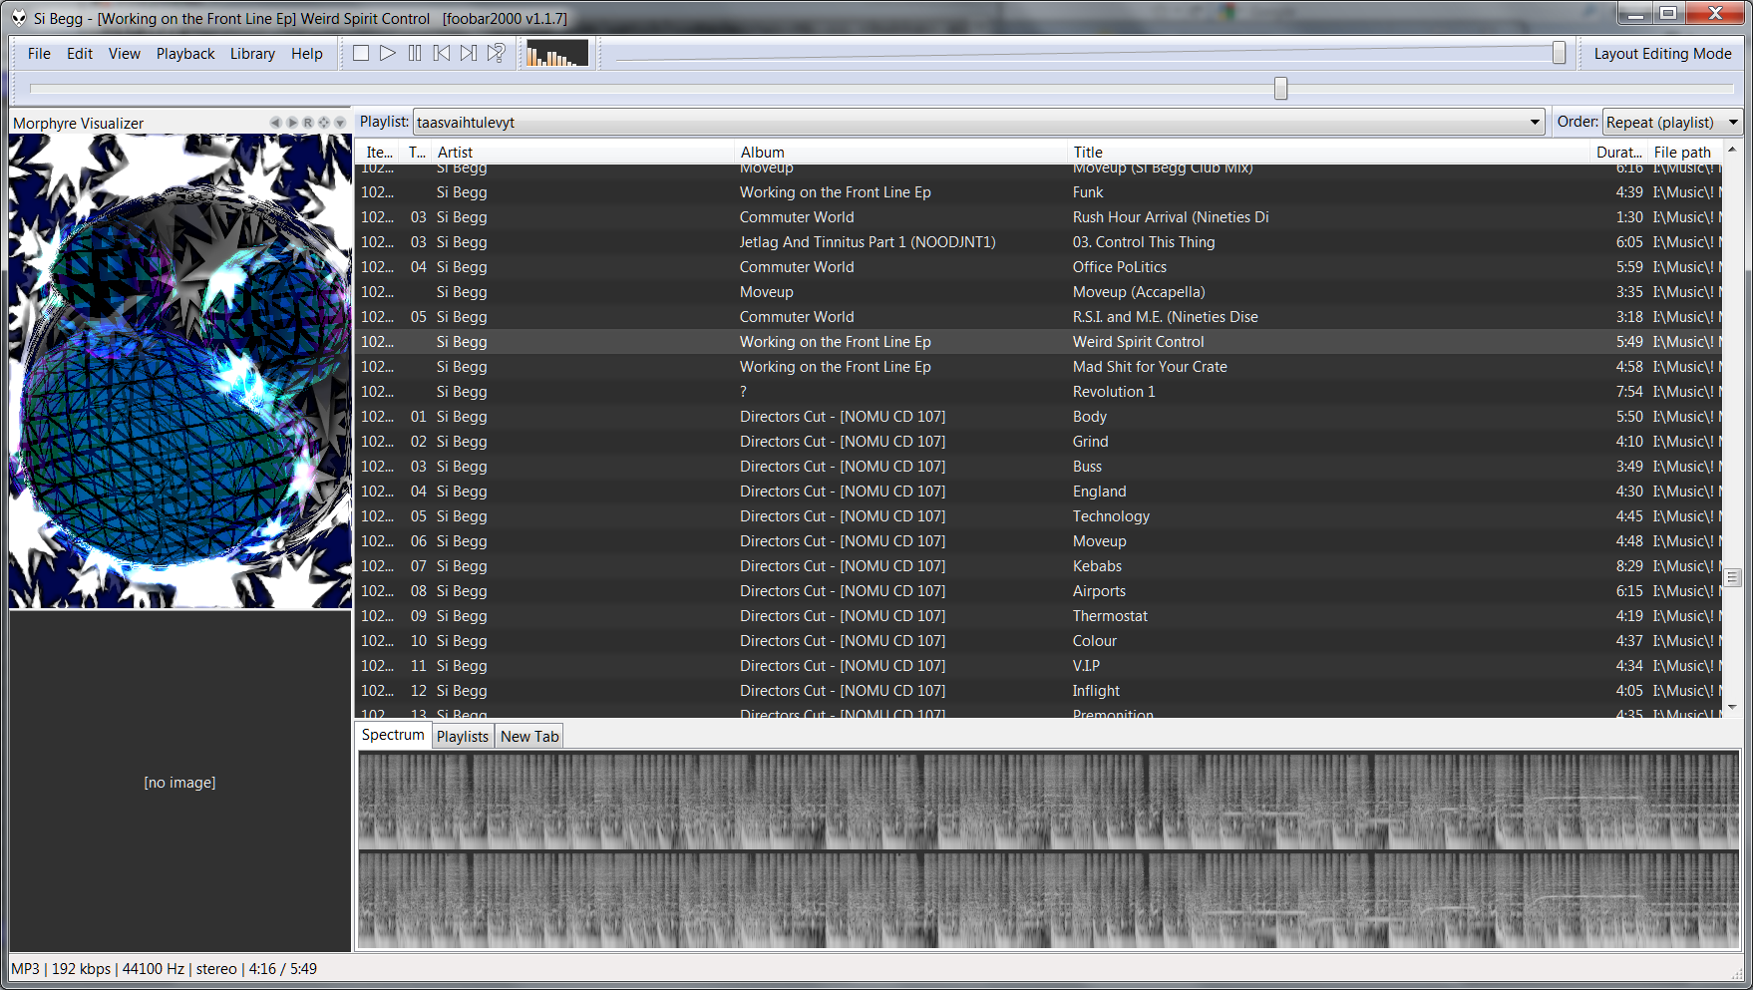This screenshot has width=1753, height=990.
Task: Click the Morphyre next scene arrow
Action: (292, 123)
